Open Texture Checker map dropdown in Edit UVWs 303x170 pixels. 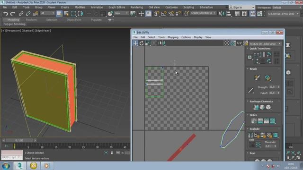(265, 44)
